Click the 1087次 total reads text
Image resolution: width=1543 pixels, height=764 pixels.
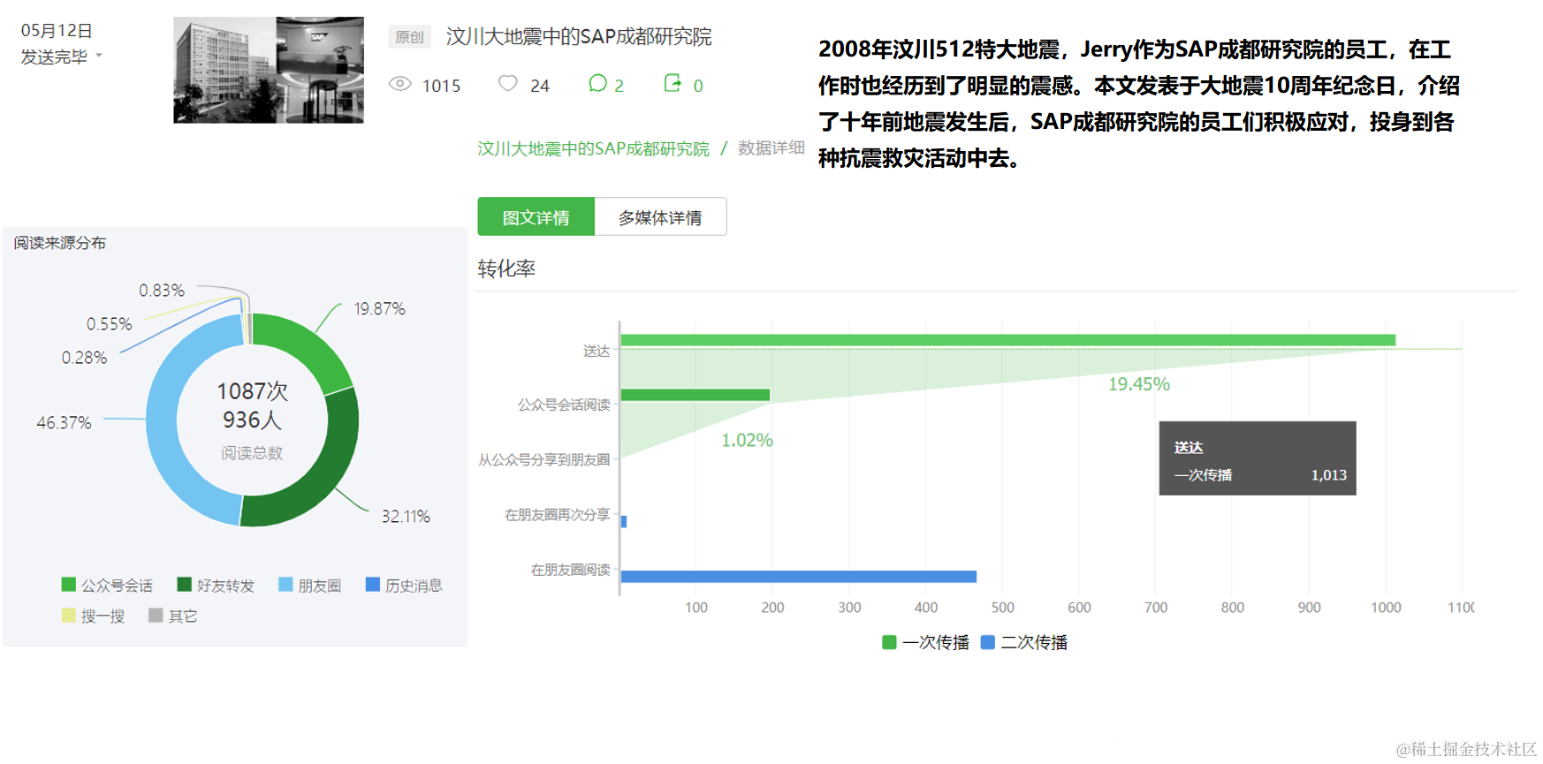[253, 391]
